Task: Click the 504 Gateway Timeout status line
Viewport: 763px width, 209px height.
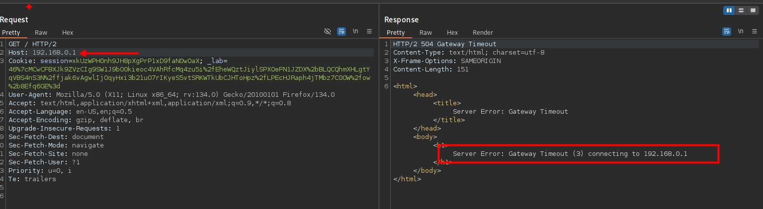Action: [x=444, y=44]
